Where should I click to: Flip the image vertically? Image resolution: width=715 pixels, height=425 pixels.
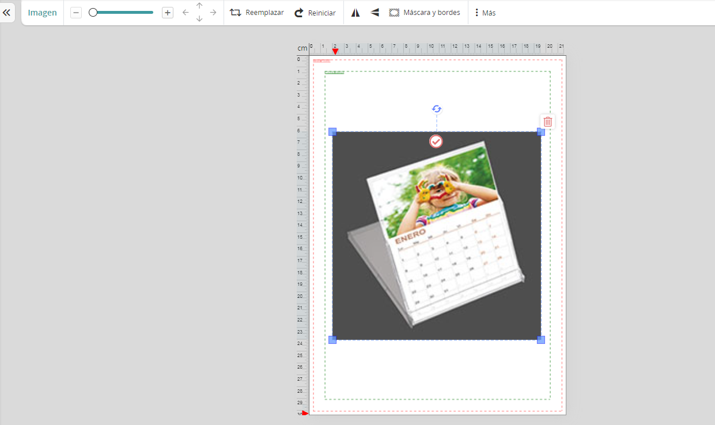pos(374,12)
